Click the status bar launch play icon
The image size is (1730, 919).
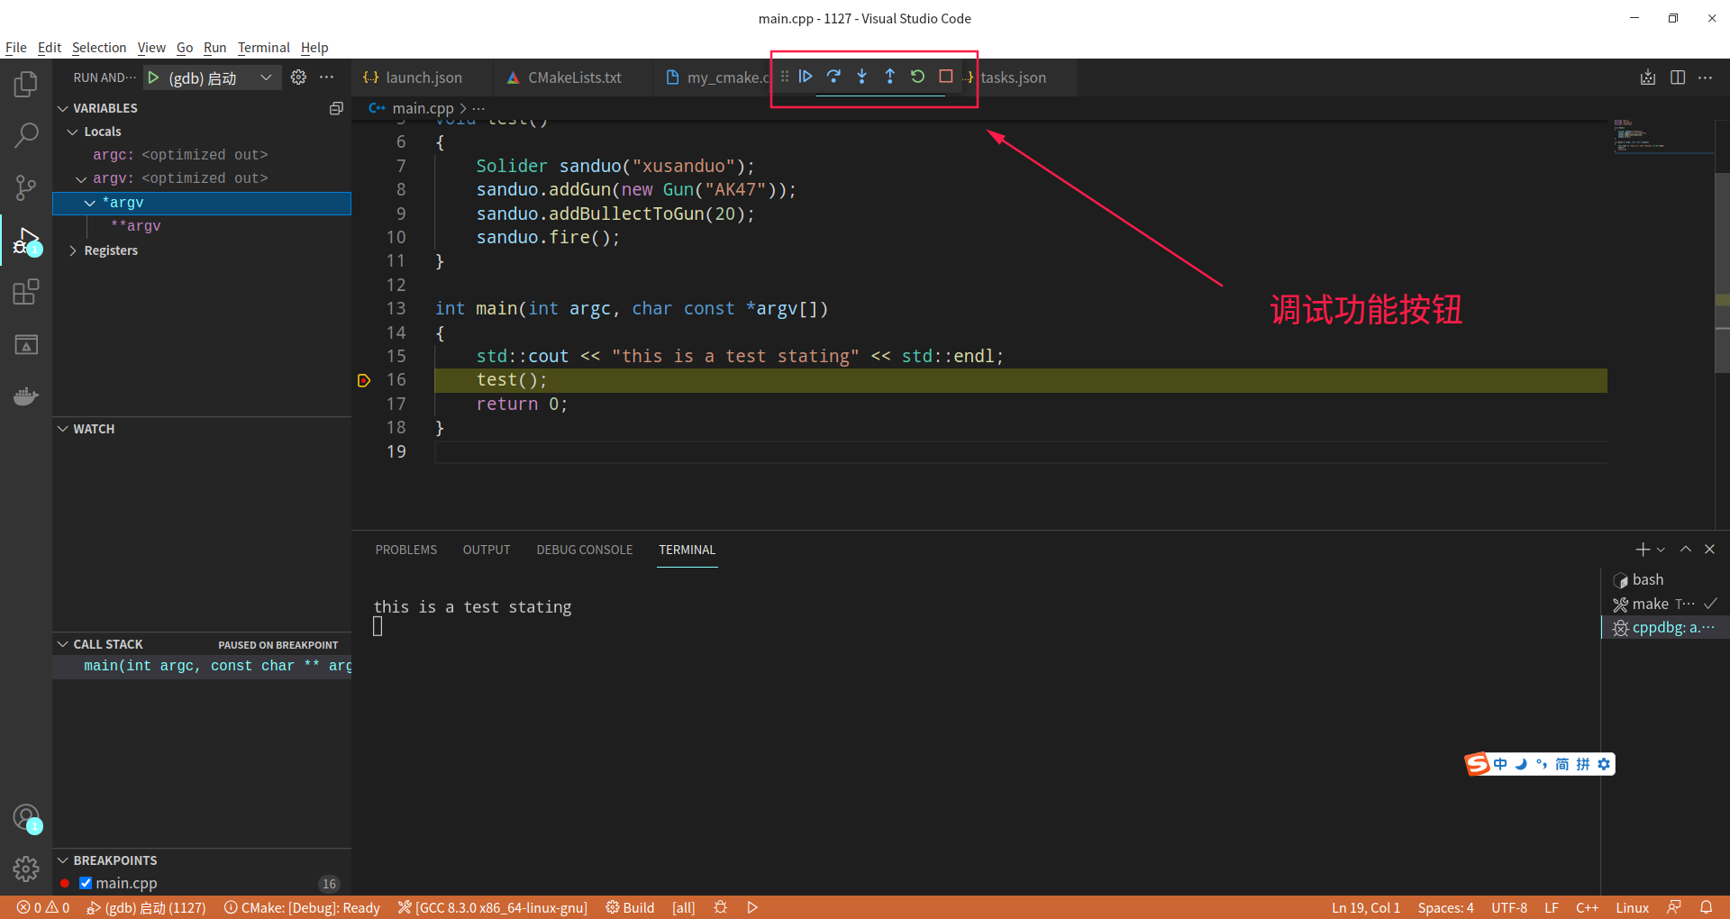[x=752, y=907]
